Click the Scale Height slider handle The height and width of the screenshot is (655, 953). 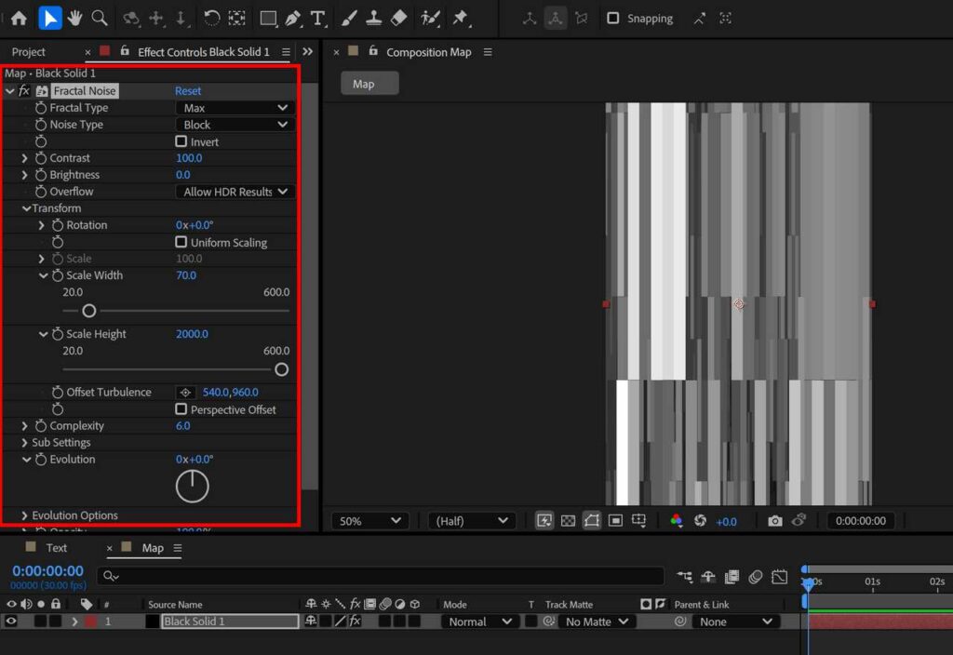(x=281, y=369)
